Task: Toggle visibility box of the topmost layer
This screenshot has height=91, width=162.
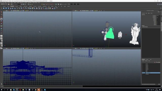Action: pos(143,64)
